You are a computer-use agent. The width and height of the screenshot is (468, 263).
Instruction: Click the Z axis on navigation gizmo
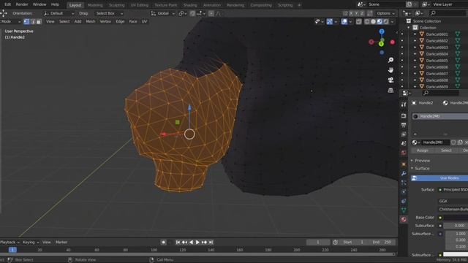(x=382, y=31)
